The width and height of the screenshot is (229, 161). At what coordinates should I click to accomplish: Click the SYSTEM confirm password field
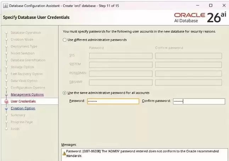pyautogui.click(x=189, y=65)
